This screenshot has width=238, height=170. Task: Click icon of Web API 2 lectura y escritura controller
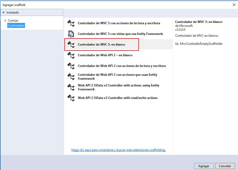tap(71, 66)
